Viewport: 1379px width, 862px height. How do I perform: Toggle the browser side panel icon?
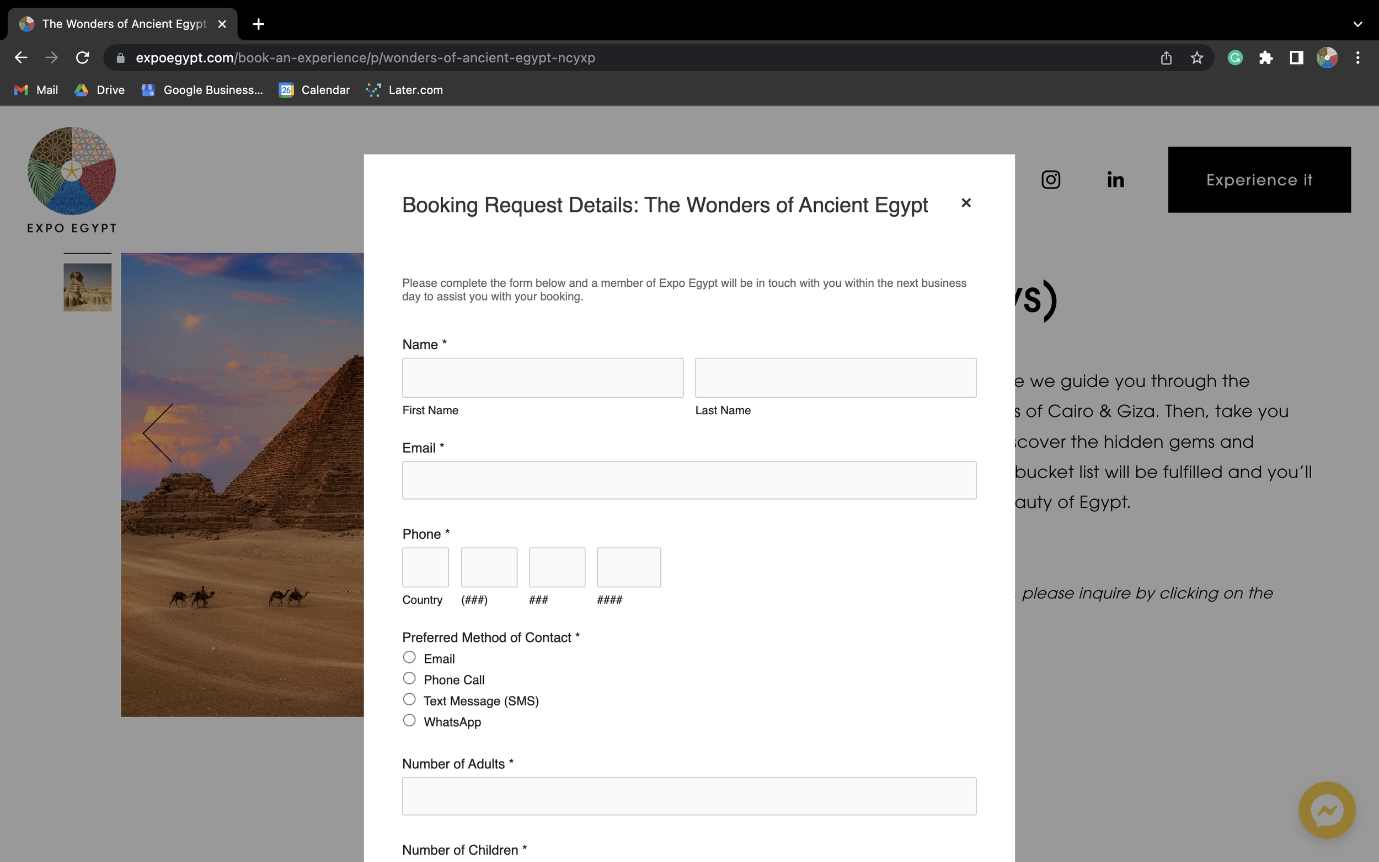1296,57
